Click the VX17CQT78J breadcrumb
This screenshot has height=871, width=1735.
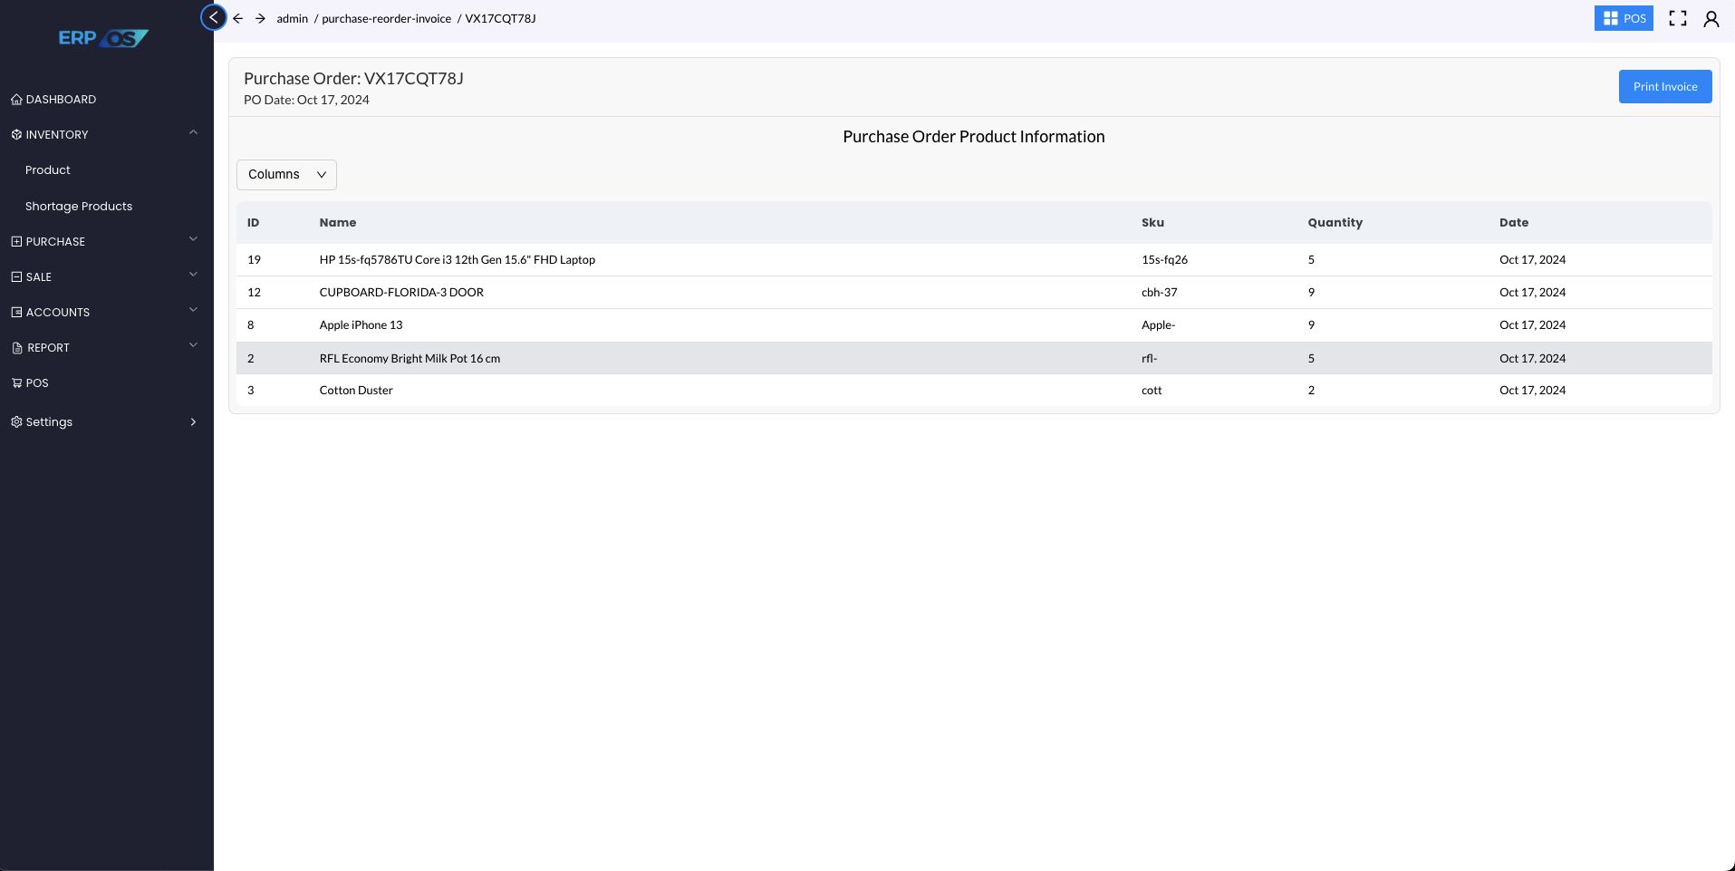click(x=500, y=19)
